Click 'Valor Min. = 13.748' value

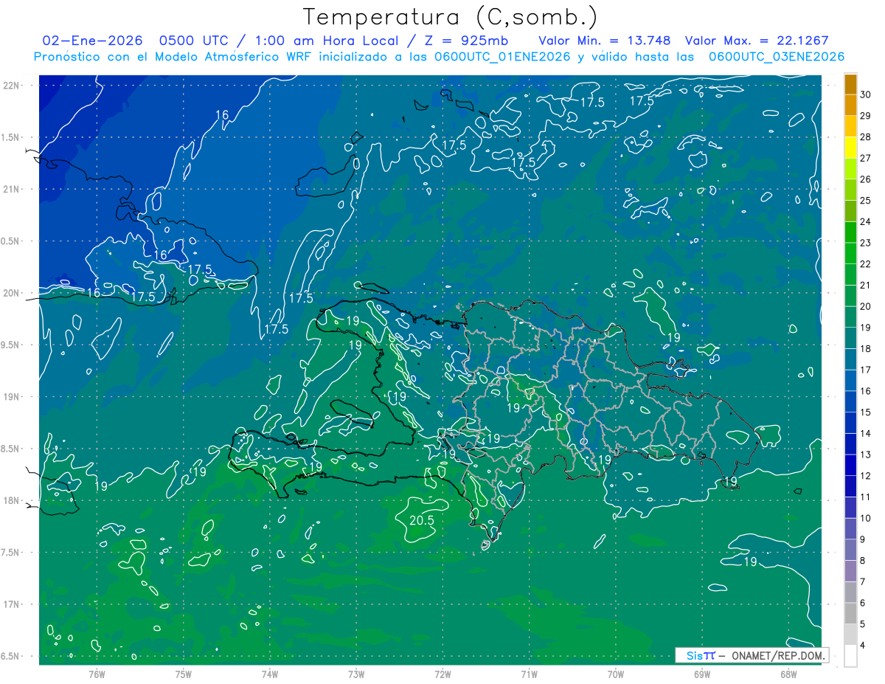click(605, 41)
